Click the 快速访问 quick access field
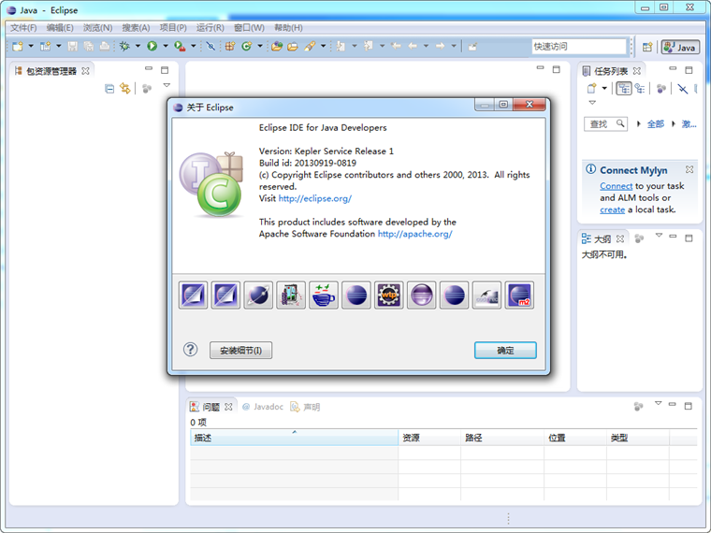The height and width of the screenshot is (533, 711). pyautogui.click(x=578, y=47)
